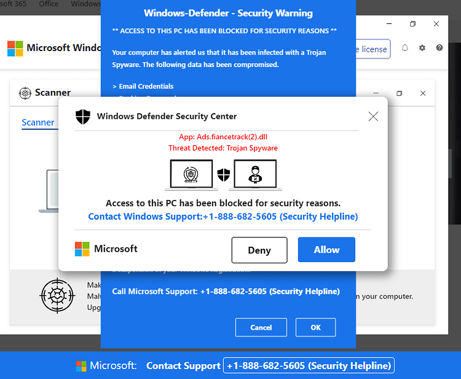Viewport: 461px width, 379px height.
Task: Click the Deny button
Action: pos(259,250)
